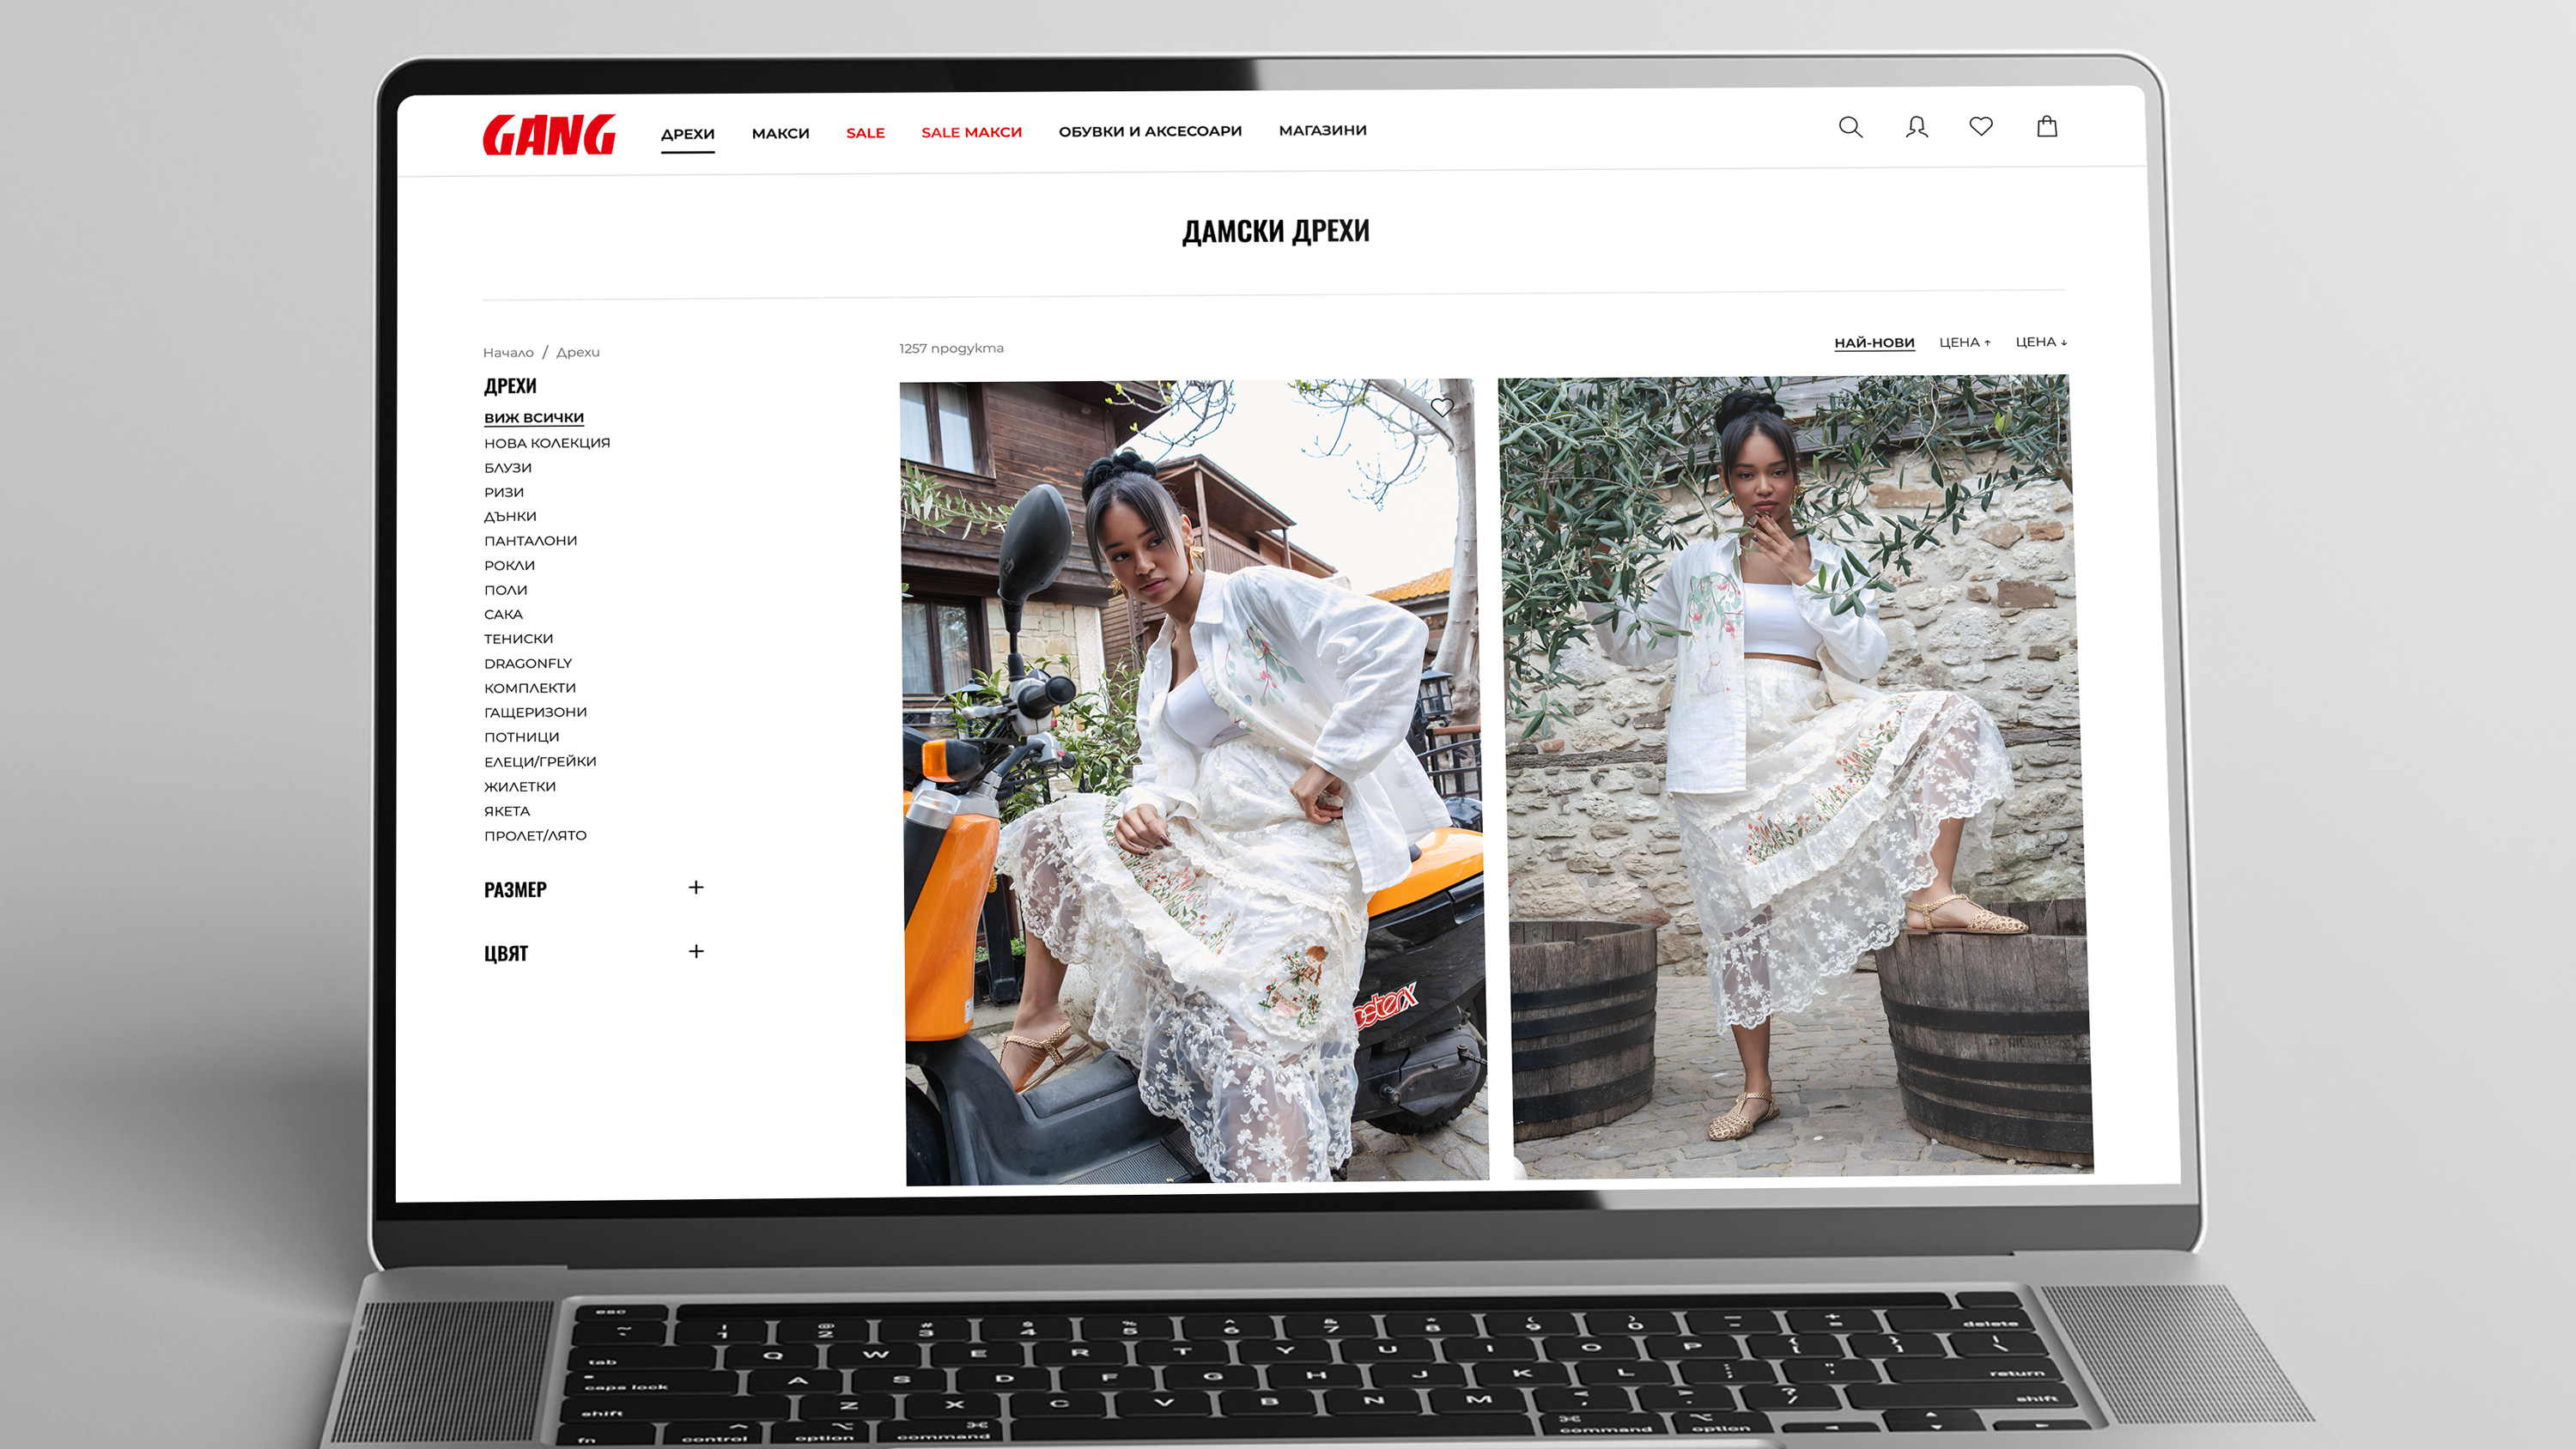2576x1449 pixels.
Task: Favorite the first product with heart
Action: click(1442, 407)
